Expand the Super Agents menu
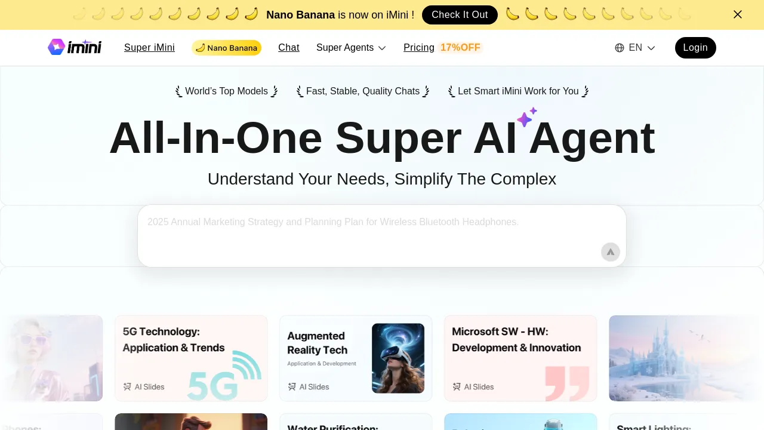The height and width of the screenshot is (430, 764). pyautogui.click(x=351, y=48)
